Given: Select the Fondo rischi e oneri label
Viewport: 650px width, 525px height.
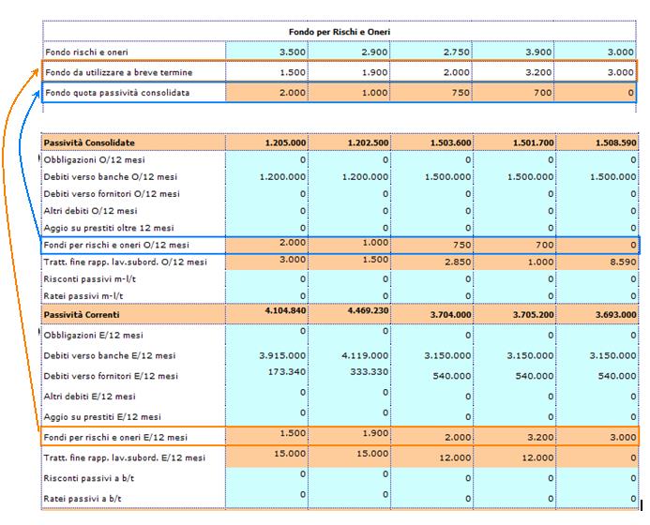Looking at the screenshot, I should (86, 52).
